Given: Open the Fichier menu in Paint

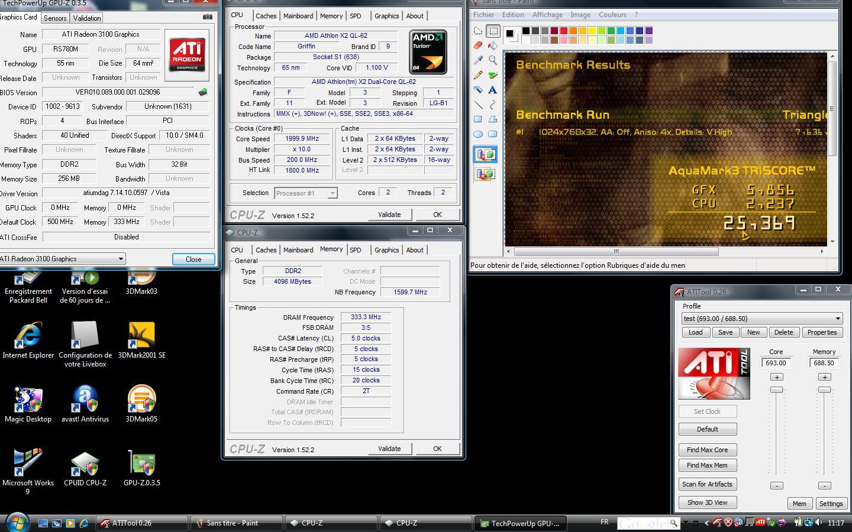Looking at the screenshot, I should pyautogui.click(x=483, y=15).
